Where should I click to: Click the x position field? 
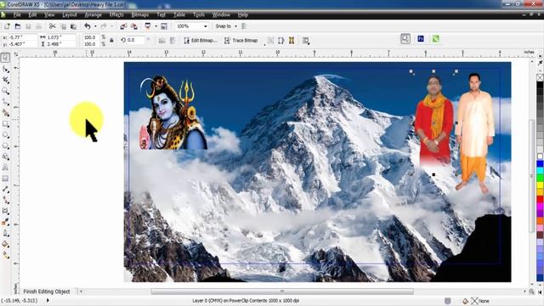click(23, 37)
